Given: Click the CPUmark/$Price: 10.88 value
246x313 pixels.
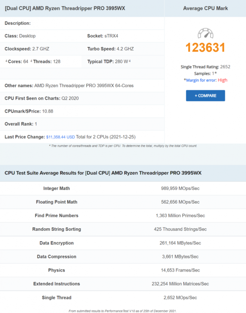Looking at the screenshot, I should point(29,111).
